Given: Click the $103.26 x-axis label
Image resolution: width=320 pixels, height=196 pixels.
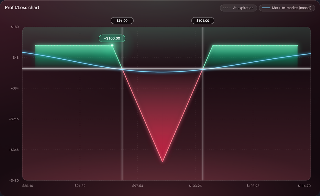Looking at the screenshot, I should point(195,186).
